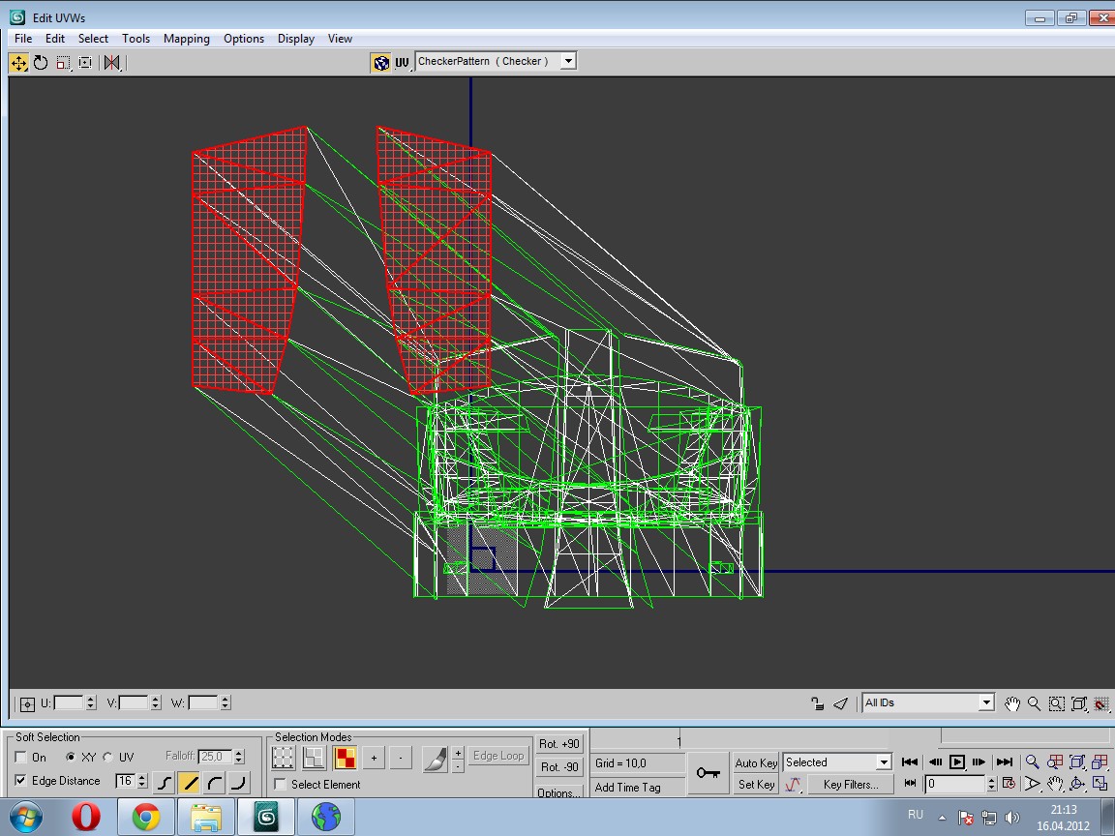Enable the Select Element checkbox
The width and height of the screenshot is (1115, 836).
pyautogui.click(x=281, y=785)
